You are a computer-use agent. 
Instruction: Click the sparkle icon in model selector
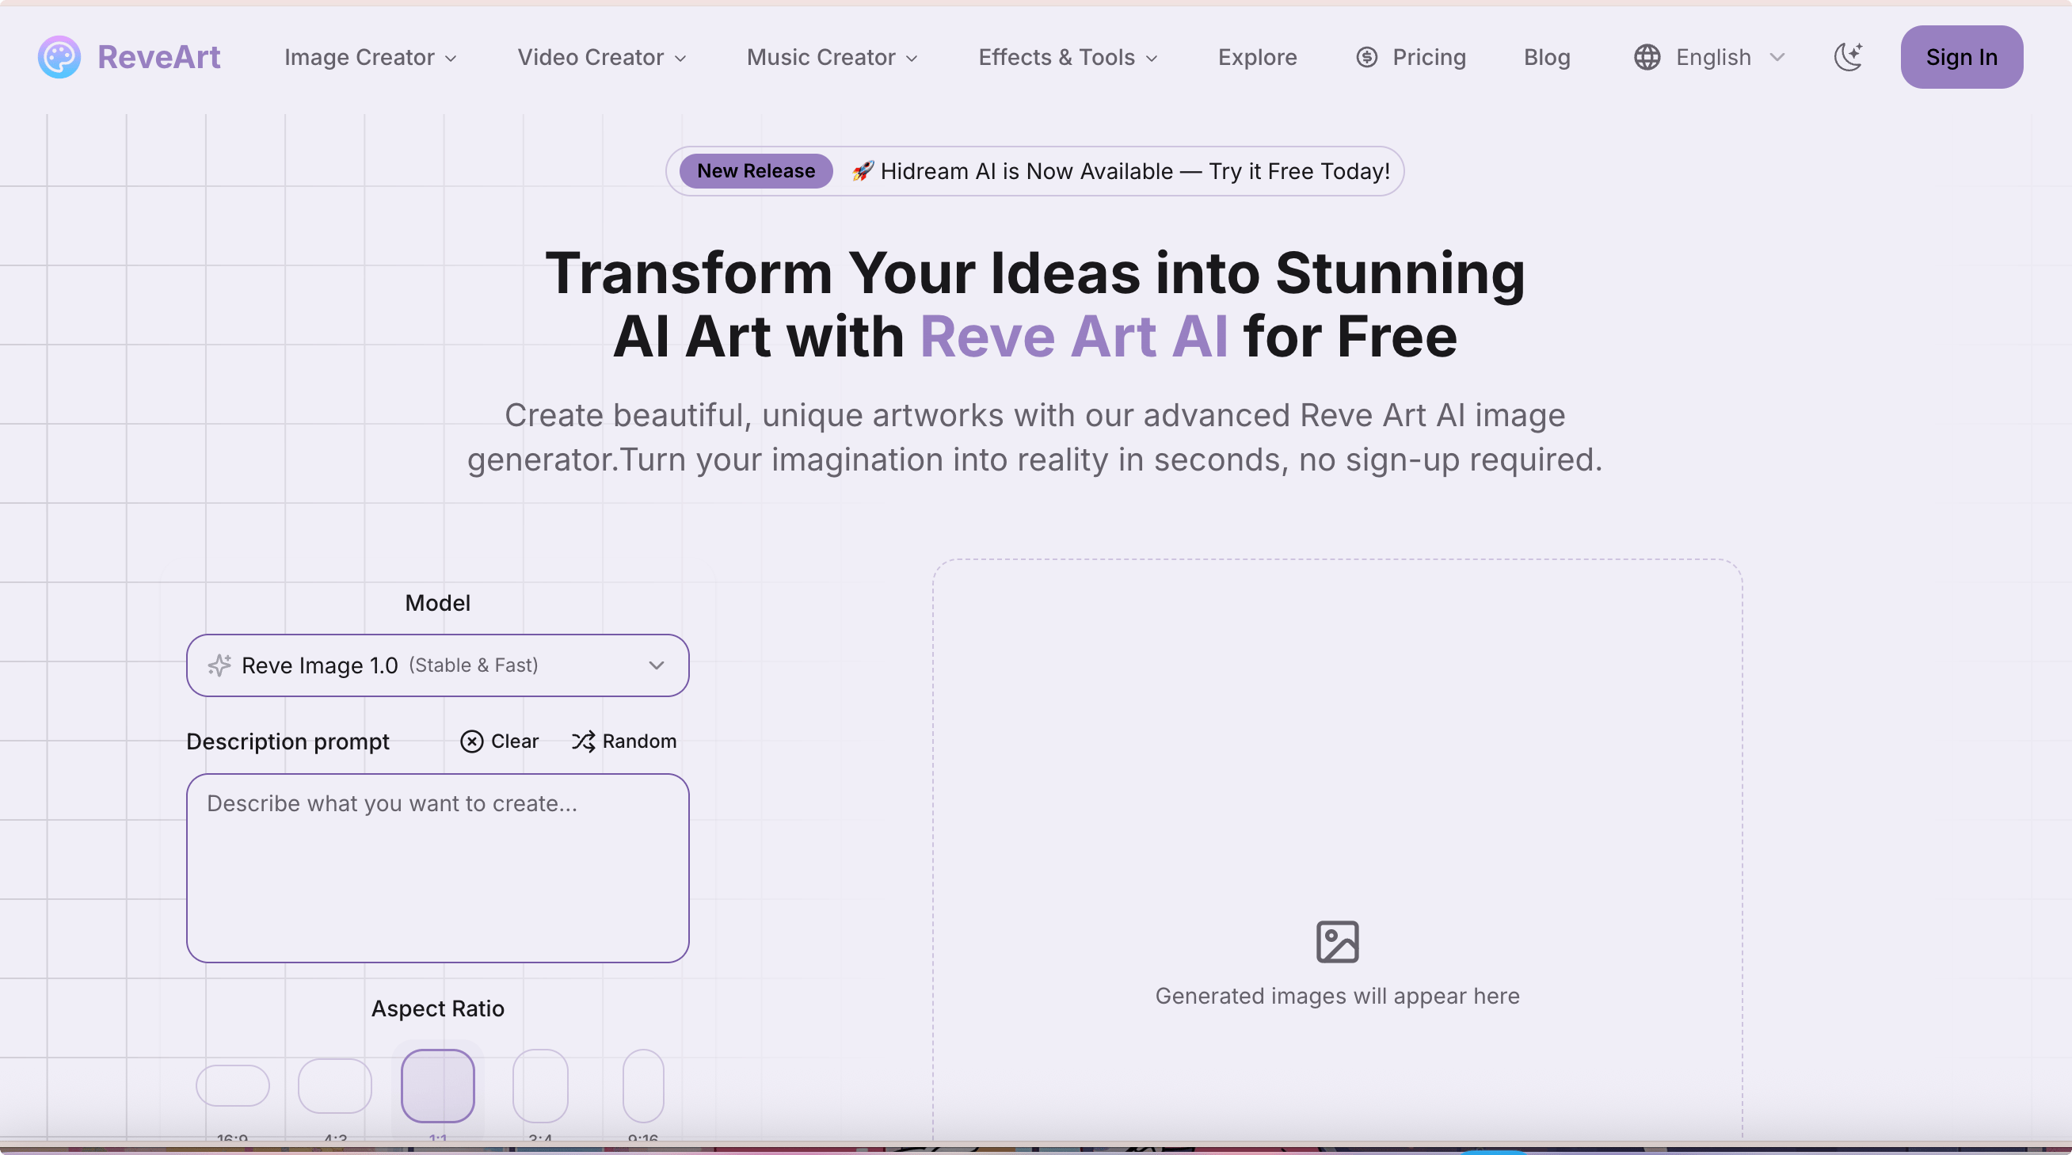click(x=219, y=665)
